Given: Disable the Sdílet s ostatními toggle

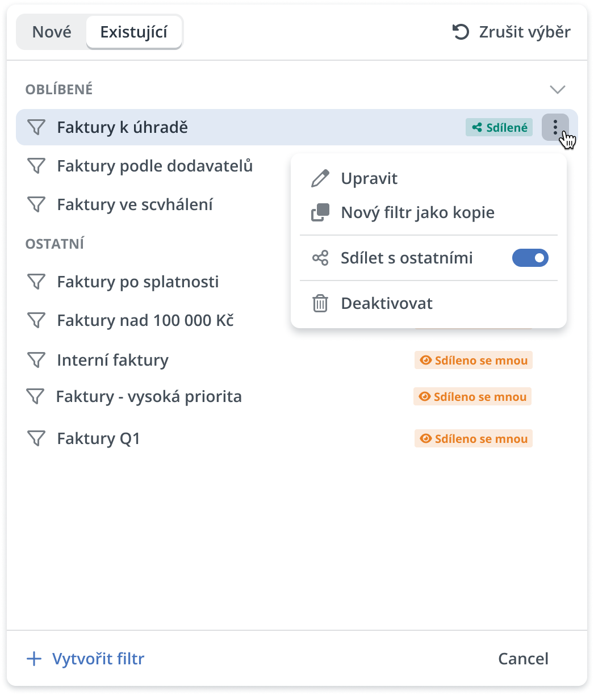Looking at the screenshot, I should tap(530, 258).
